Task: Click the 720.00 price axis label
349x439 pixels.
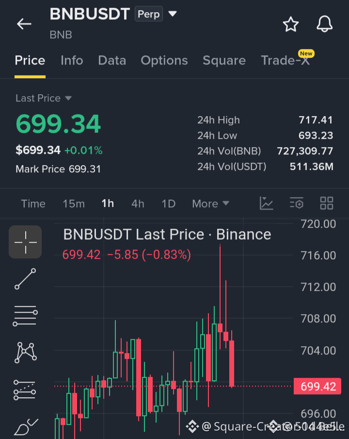Action: (x=318, y=224)
